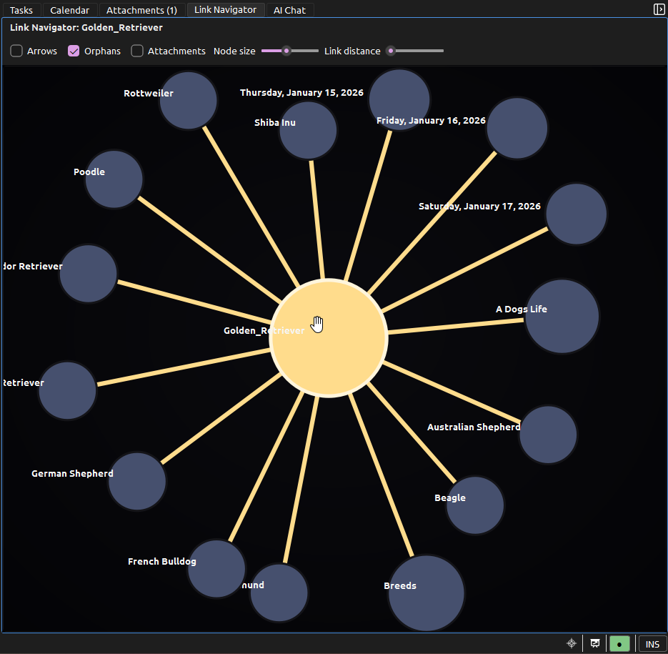Collapse the panel using the top-right sidebar icon
668x654 pixels.
coord(658,9)
